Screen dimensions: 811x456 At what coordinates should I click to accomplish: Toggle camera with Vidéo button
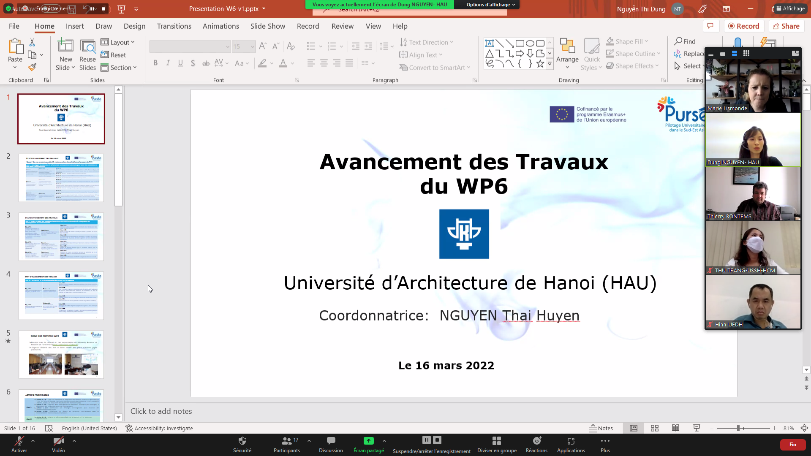coord(58,444)
